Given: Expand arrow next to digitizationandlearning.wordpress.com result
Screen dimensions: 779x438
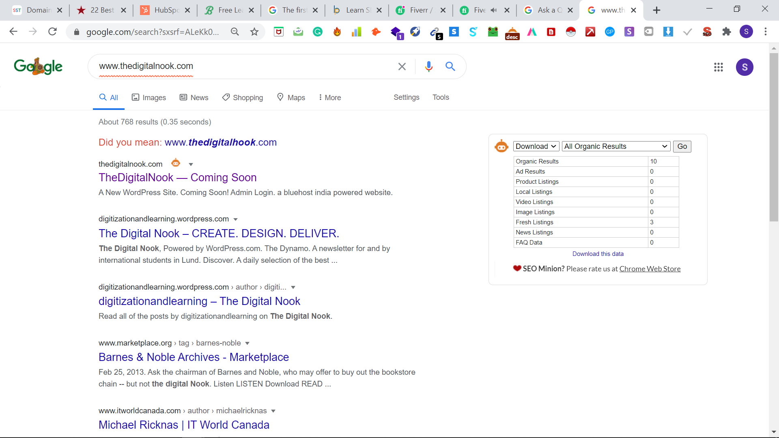Looking at the screenshot, I should click(235, 219).
